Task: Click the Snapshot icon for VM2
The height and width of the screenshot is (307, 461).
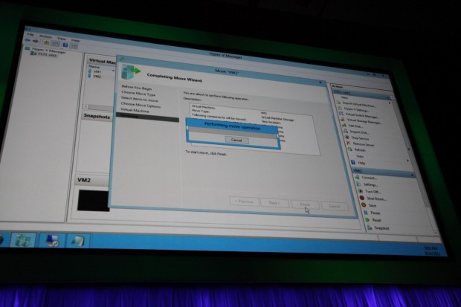Action: click(370, 227)
